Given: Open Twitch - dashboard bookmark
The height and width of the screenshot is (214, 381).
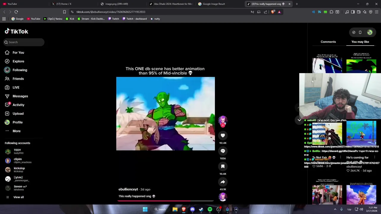Looking at the screenshot, I should pos(134,19).
